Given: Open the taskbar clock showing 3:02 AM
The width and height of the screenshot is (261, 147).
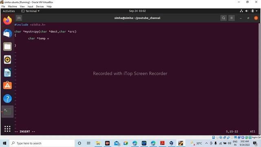Looking at the screenshot, I should point(245,143).
